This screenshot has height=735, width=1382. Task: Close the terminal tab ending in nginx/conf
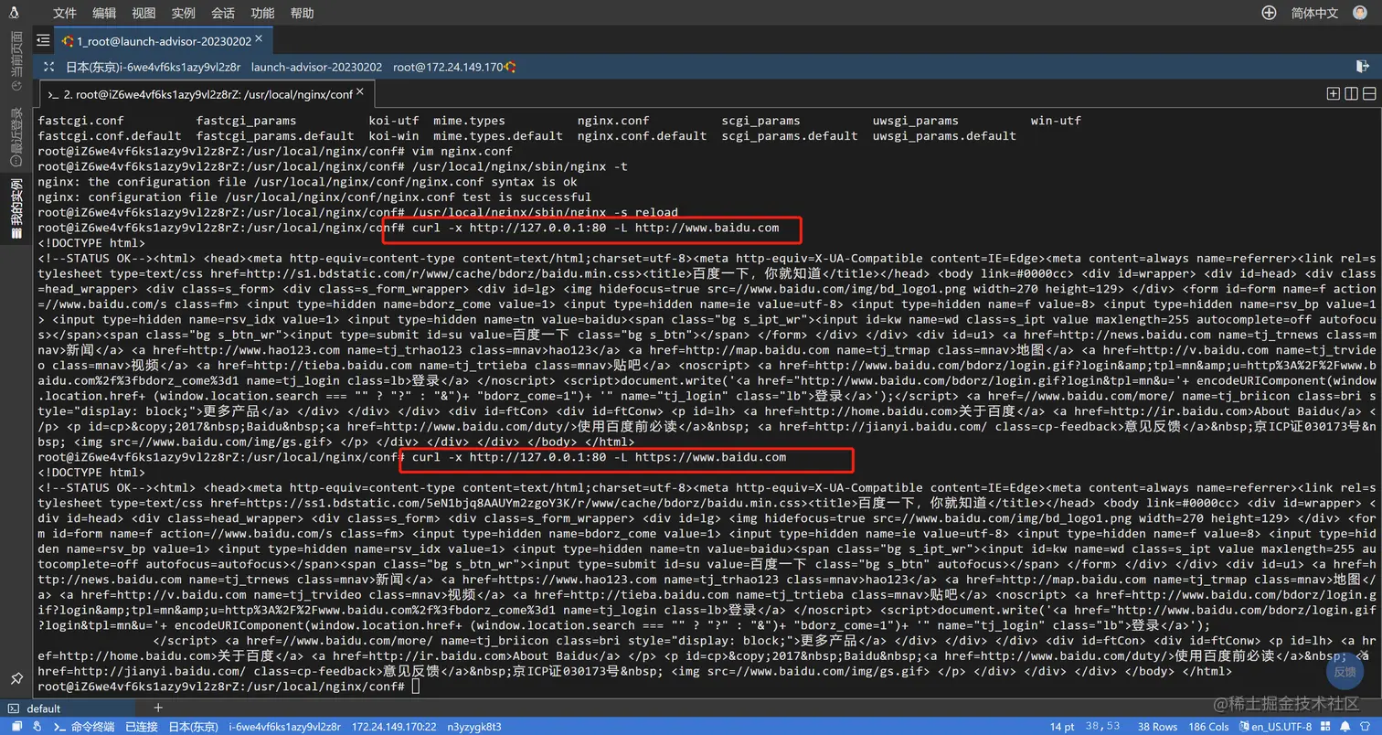pos(360,92)
